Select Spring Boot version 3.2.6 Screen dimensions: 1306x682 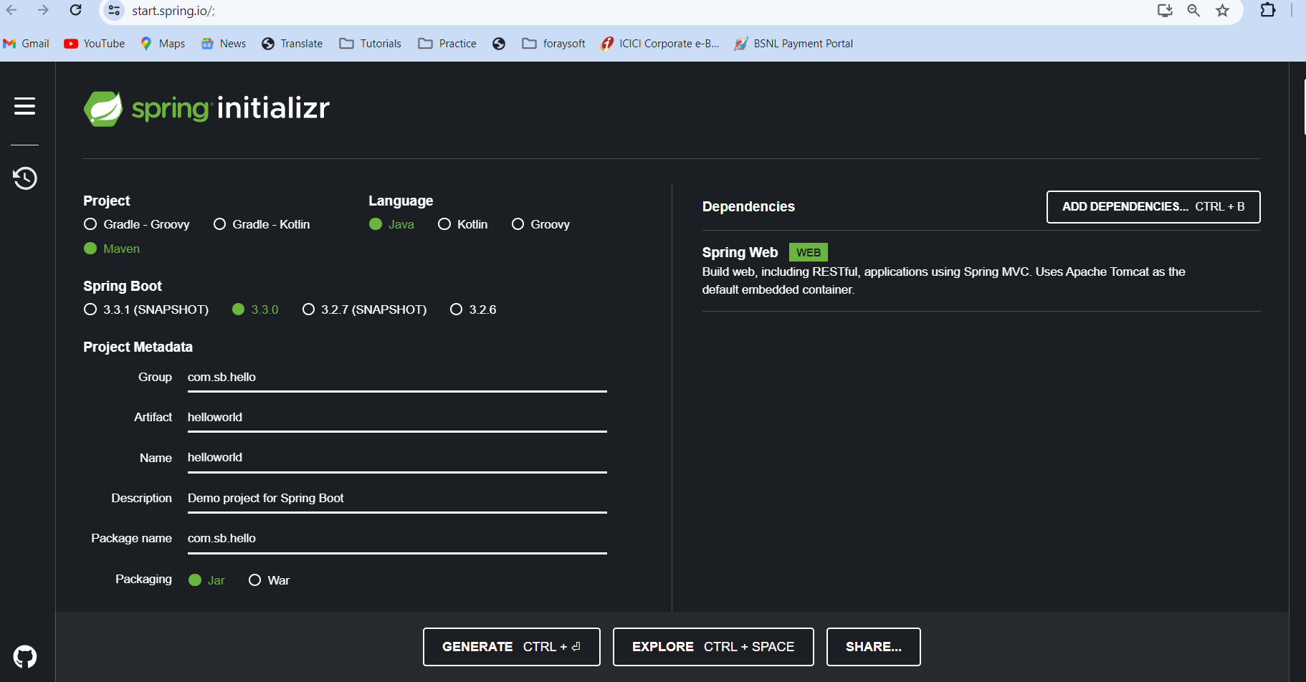coord(456,309)
